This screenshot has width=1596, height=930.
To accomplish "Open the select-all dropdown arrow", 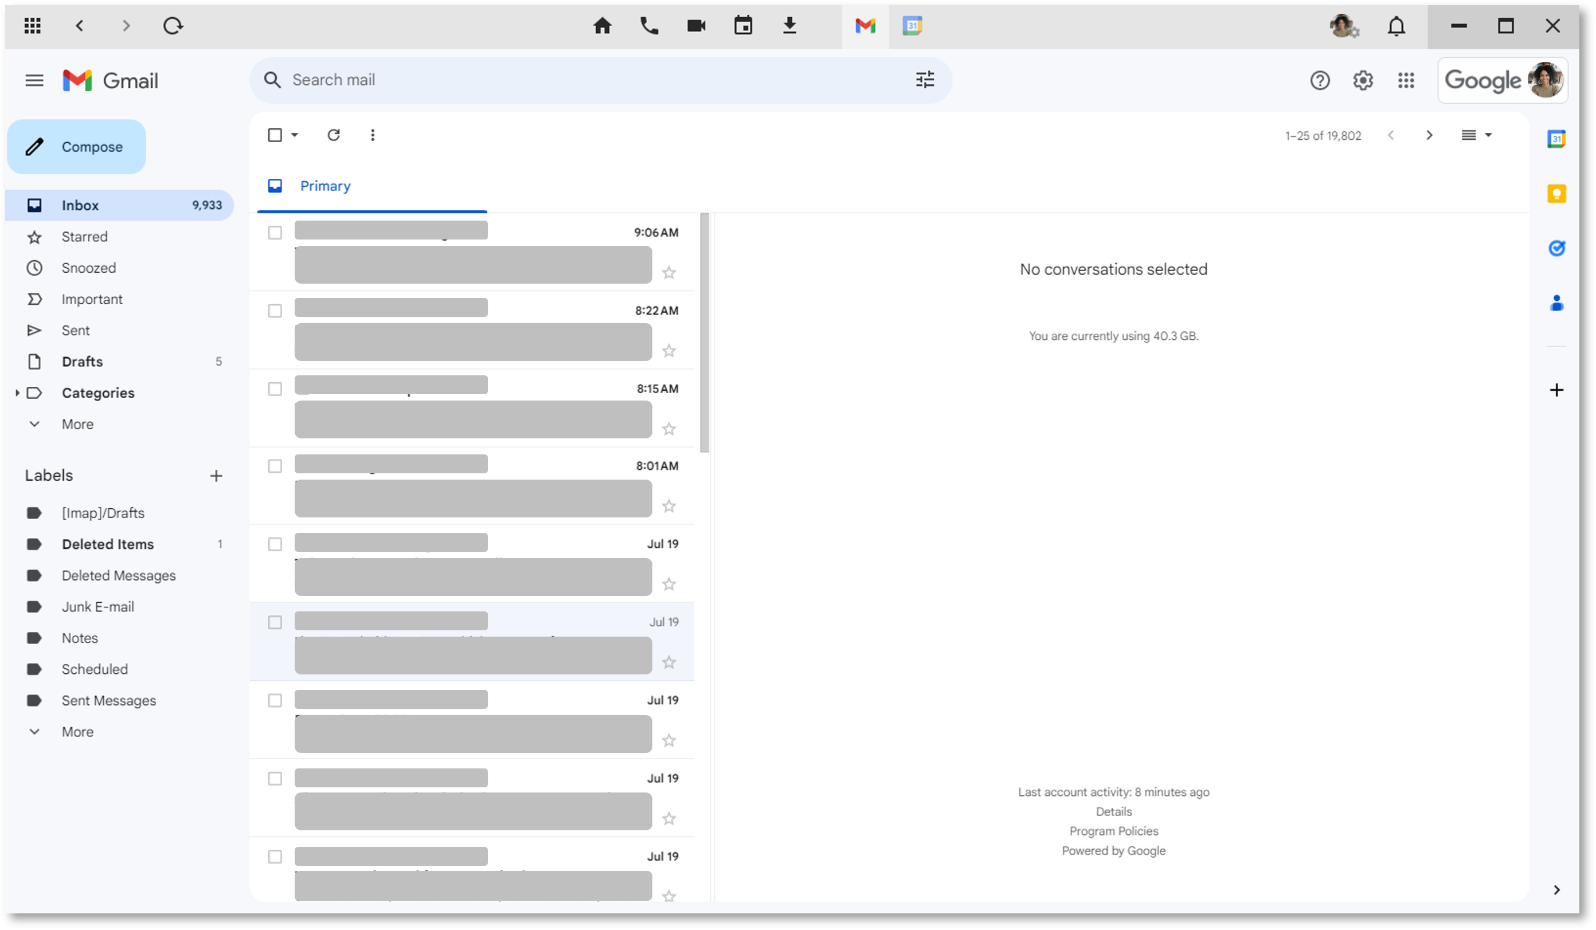I will click(x=295, y=135).
